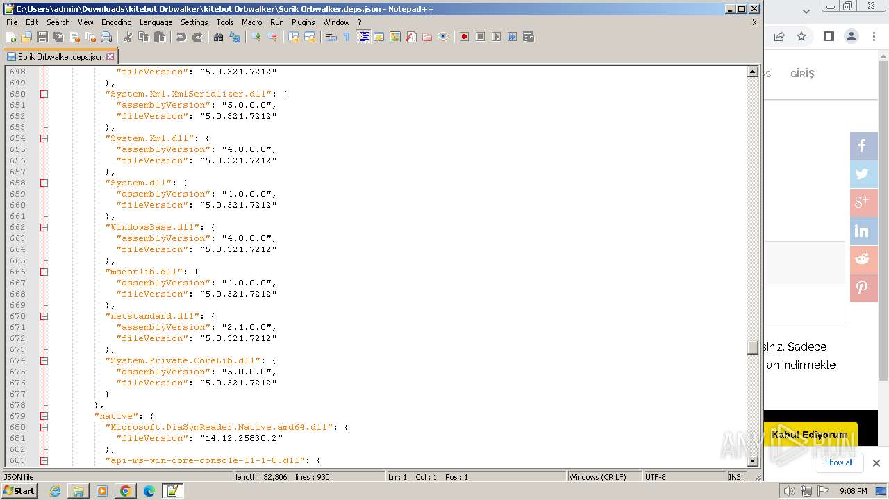Zoom out using the toolbar Zoom Out icon
Viewport: 889px width, 500px height.
pyautogui.click(x=272, y=37)
